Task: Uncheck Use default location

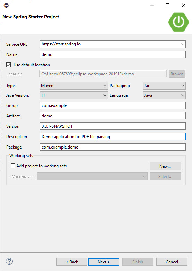Action: click(x=8, y=65)
